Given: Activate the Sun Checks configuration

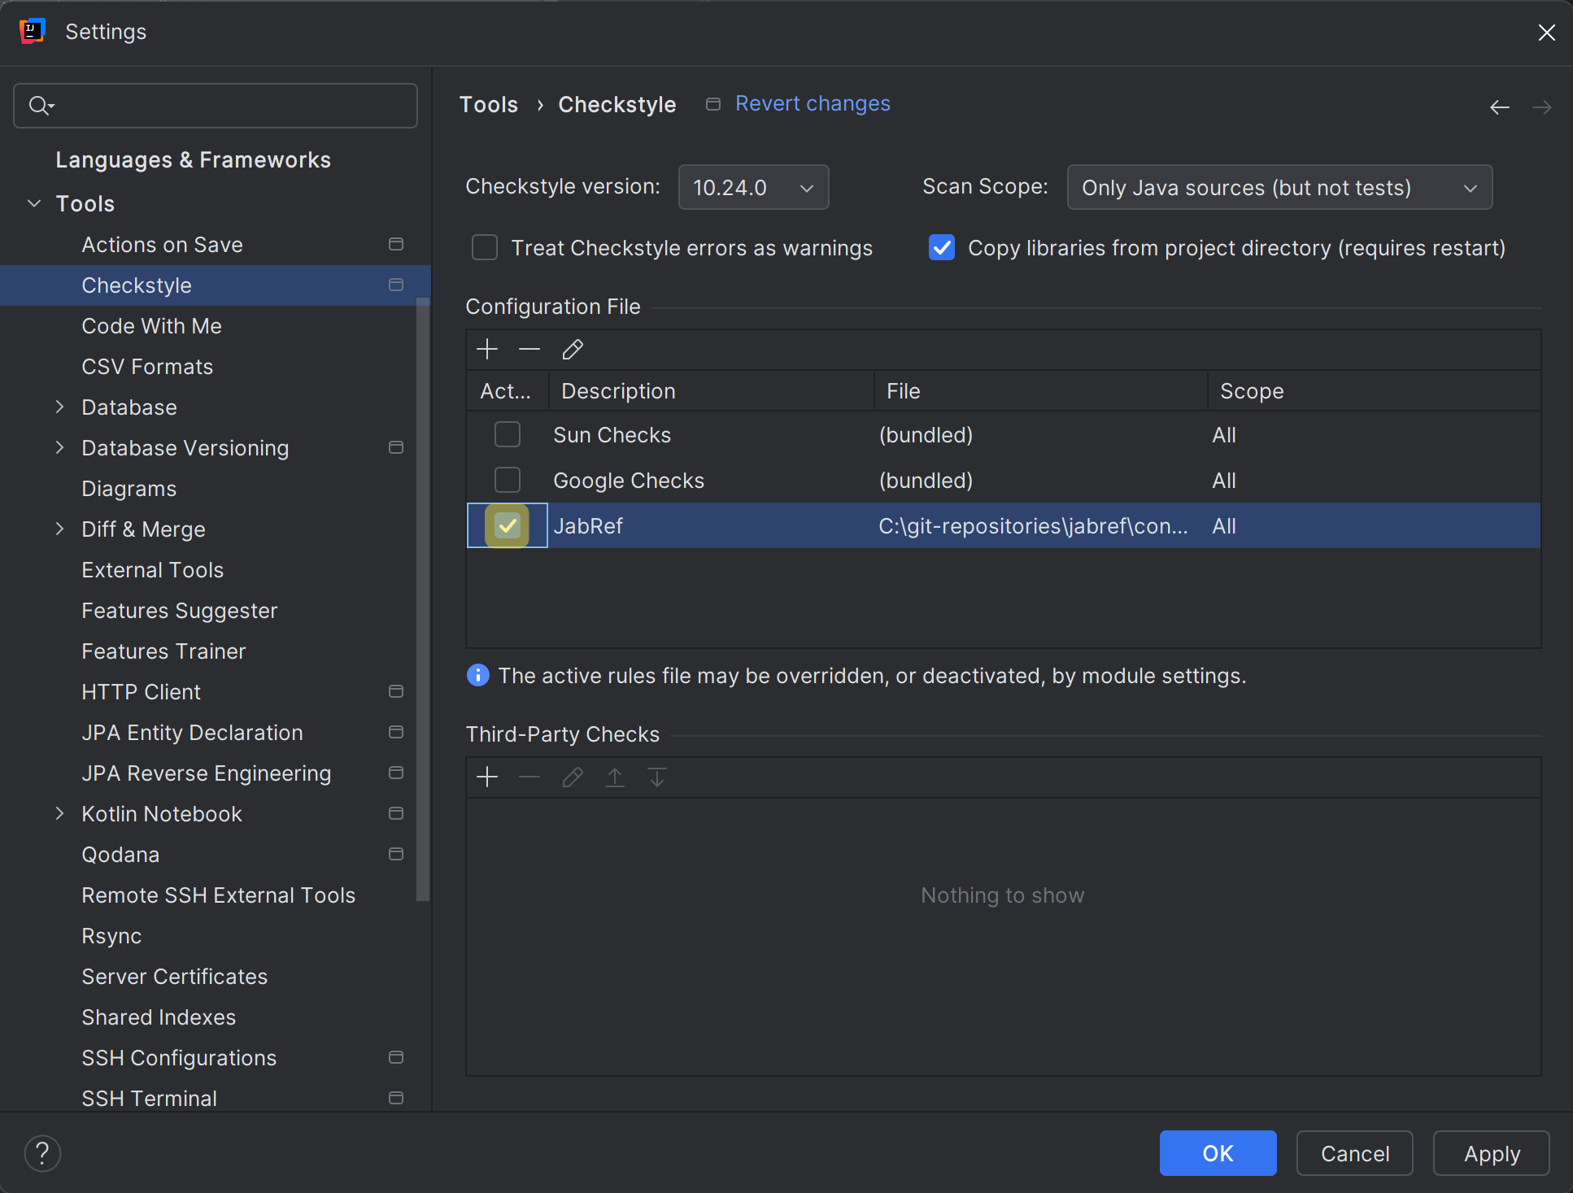Looking at the screenshot, I should 508,434.
